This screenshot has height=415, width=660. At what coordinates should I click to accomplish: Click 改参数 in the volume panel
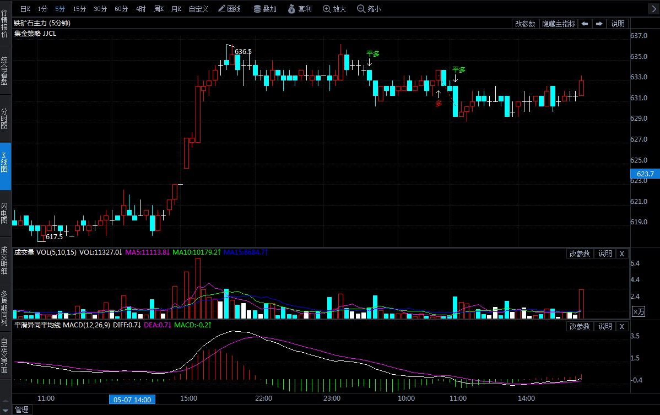tap(580, 254)
